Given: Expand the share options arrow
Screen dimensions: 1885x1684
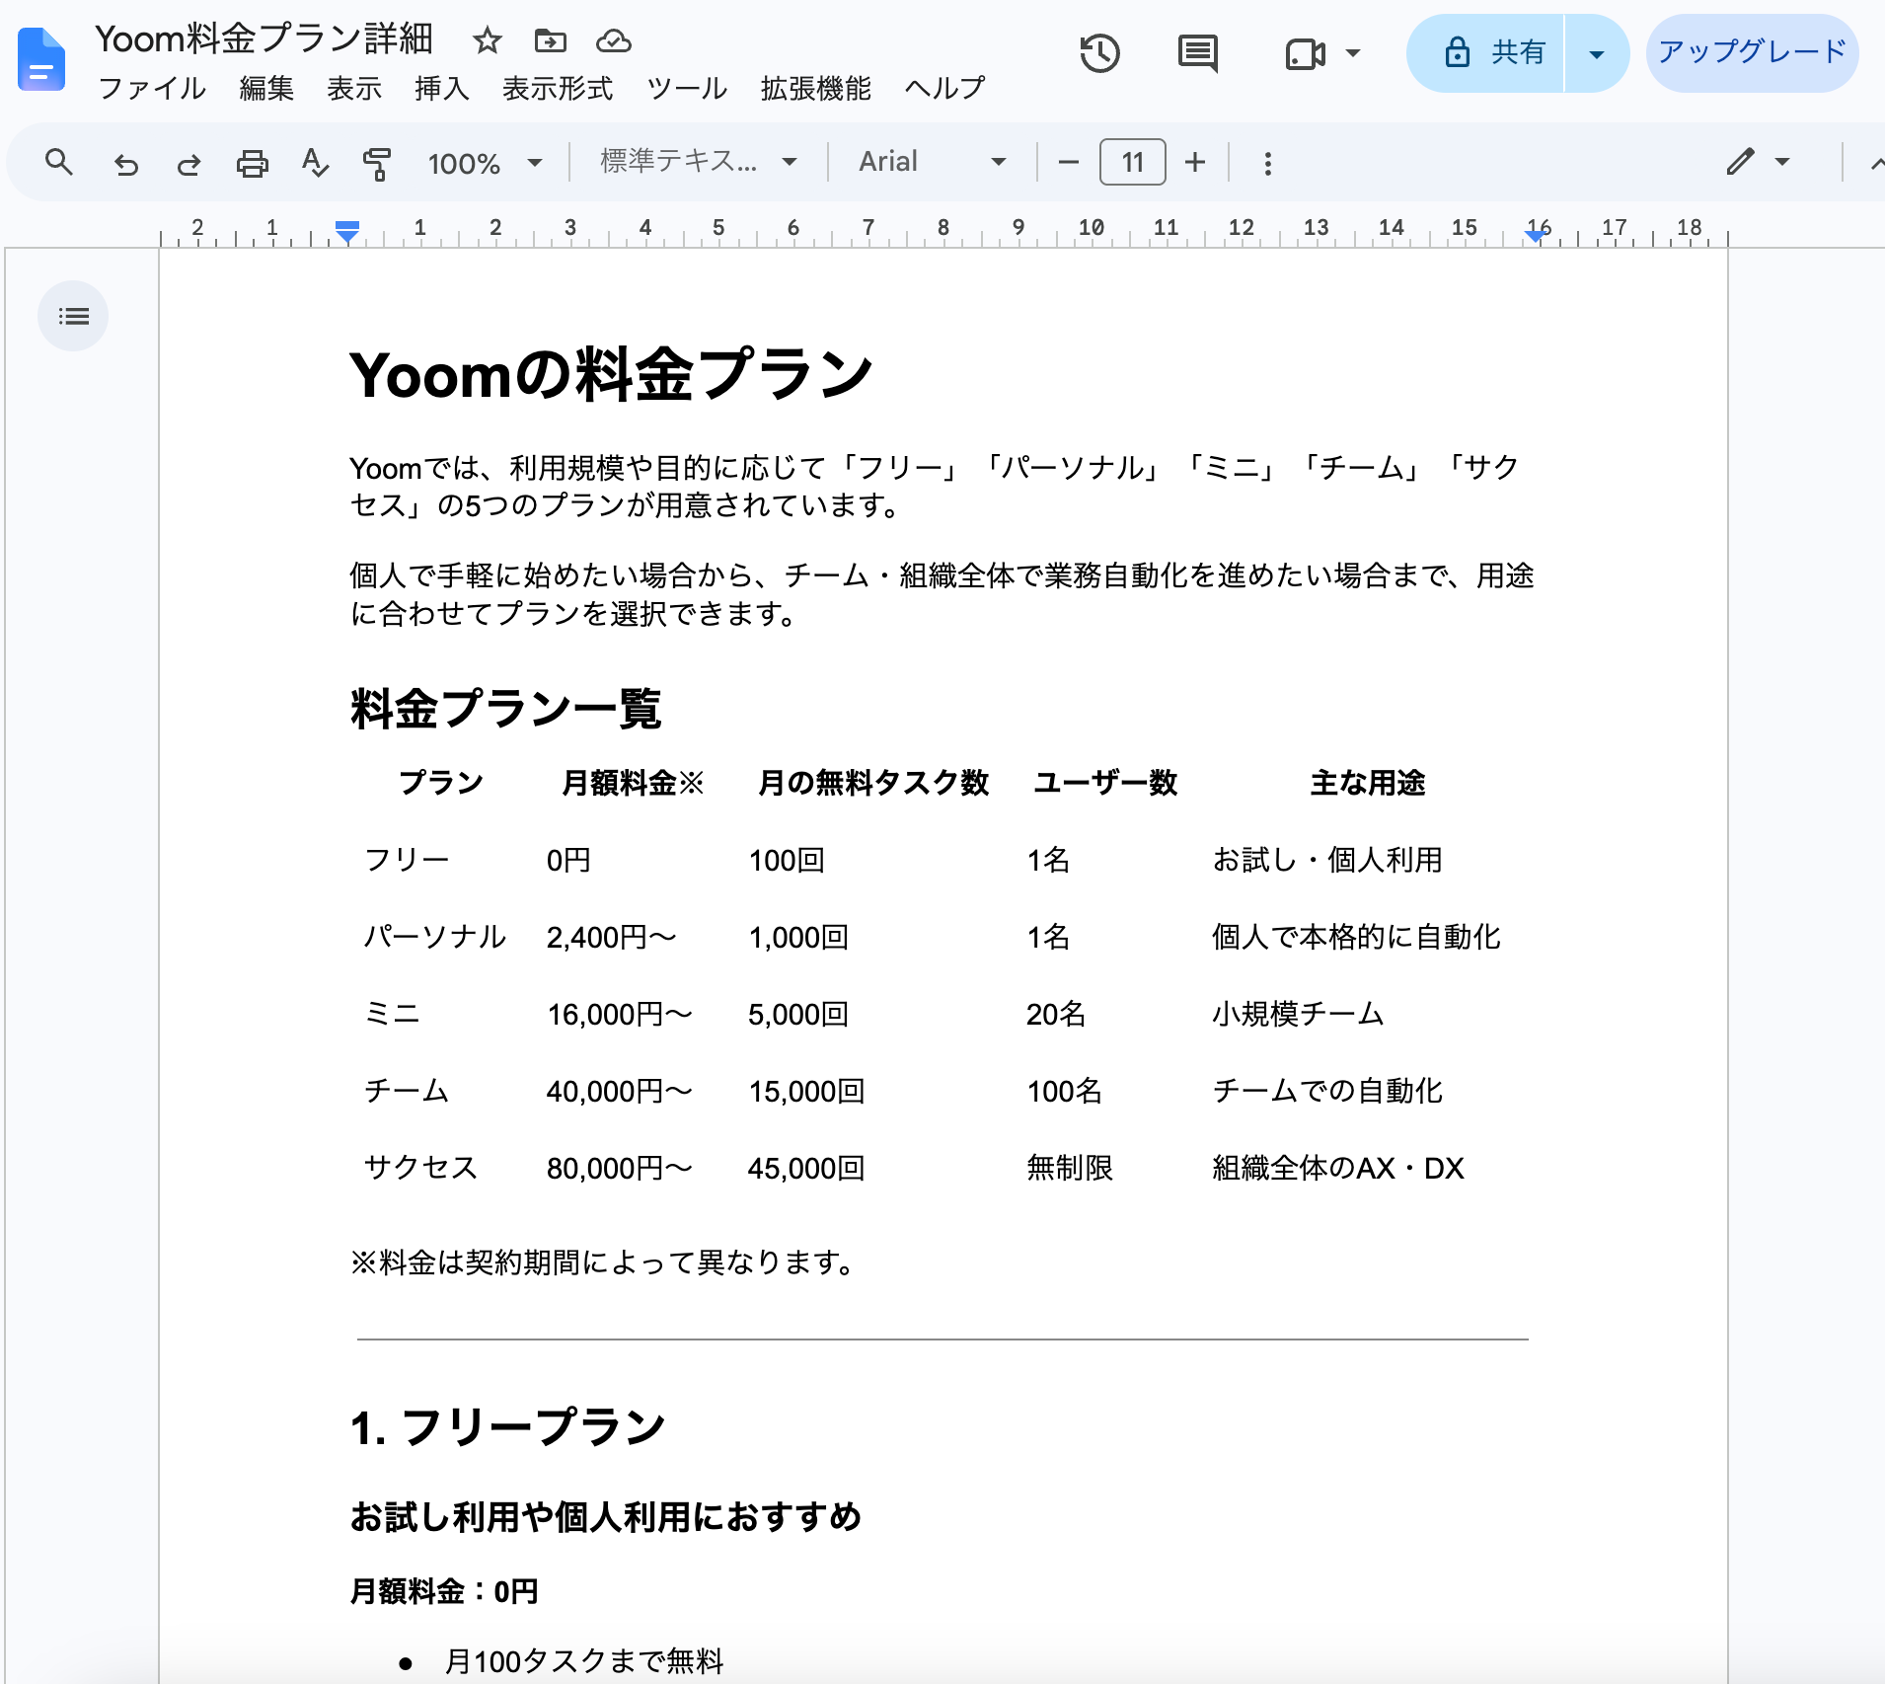Looking at the screenshot, I should tap(1597, 53).
